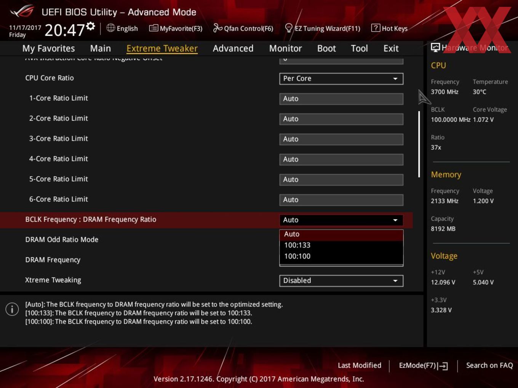518x388 pixels.
Task: Click Last Modified button
Action: [x=359, y=365]
